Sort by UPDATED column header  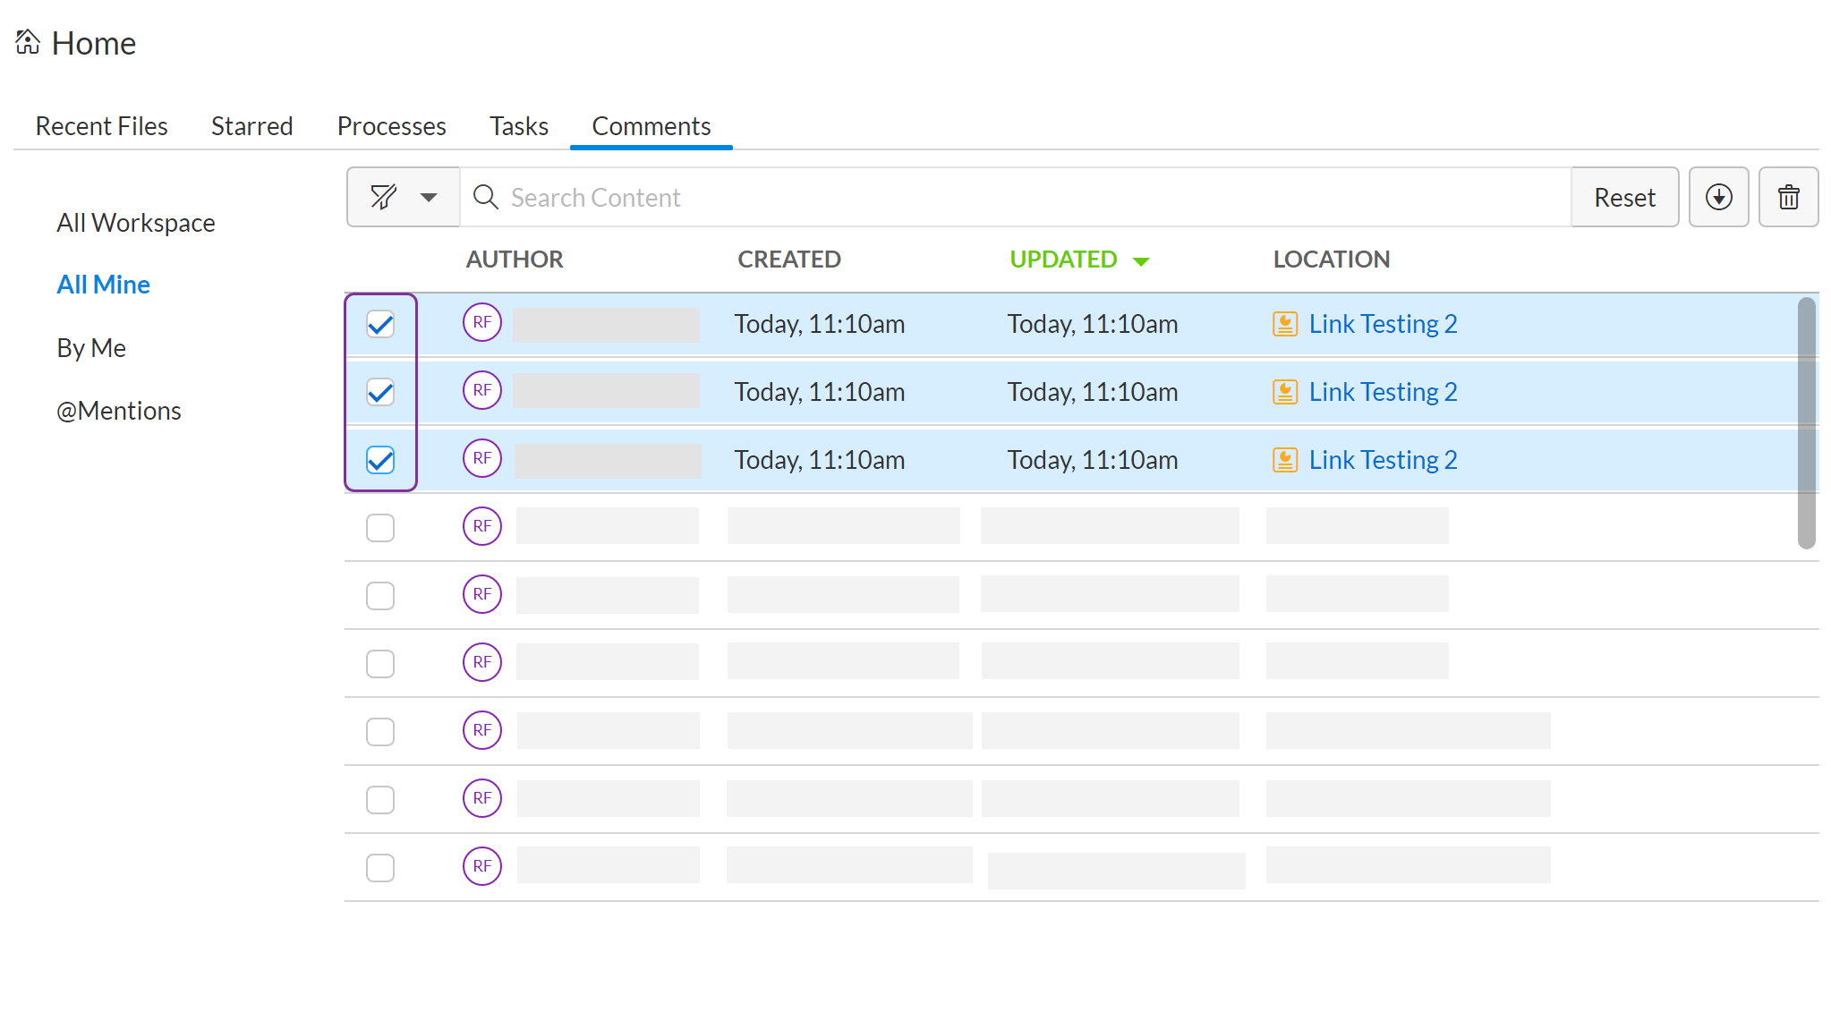click(x=1063, y=260)
